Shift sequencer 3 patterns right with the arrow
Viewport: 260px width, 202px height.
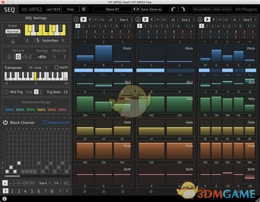click(254, 26)
